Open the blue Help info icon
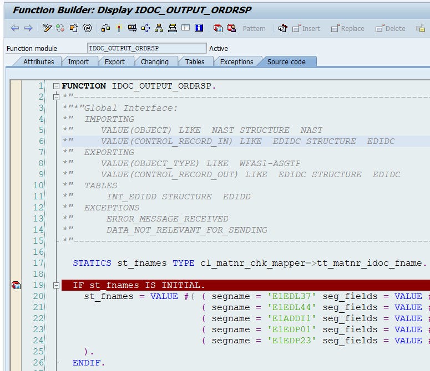Screen dimensions: 430x371 (x=199, y=28)
